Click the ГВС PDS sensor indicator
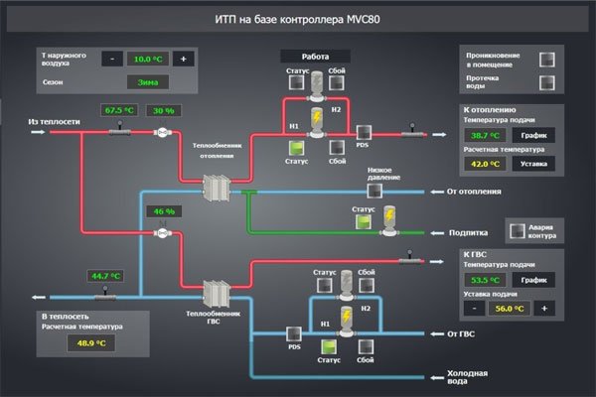The height and width of the screenshot is (397, 596). coord(294,333)
